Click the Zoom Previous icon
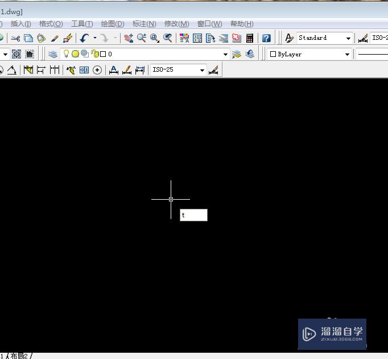Viewport: 388px width, 359px height. click(x=168, y=38)
